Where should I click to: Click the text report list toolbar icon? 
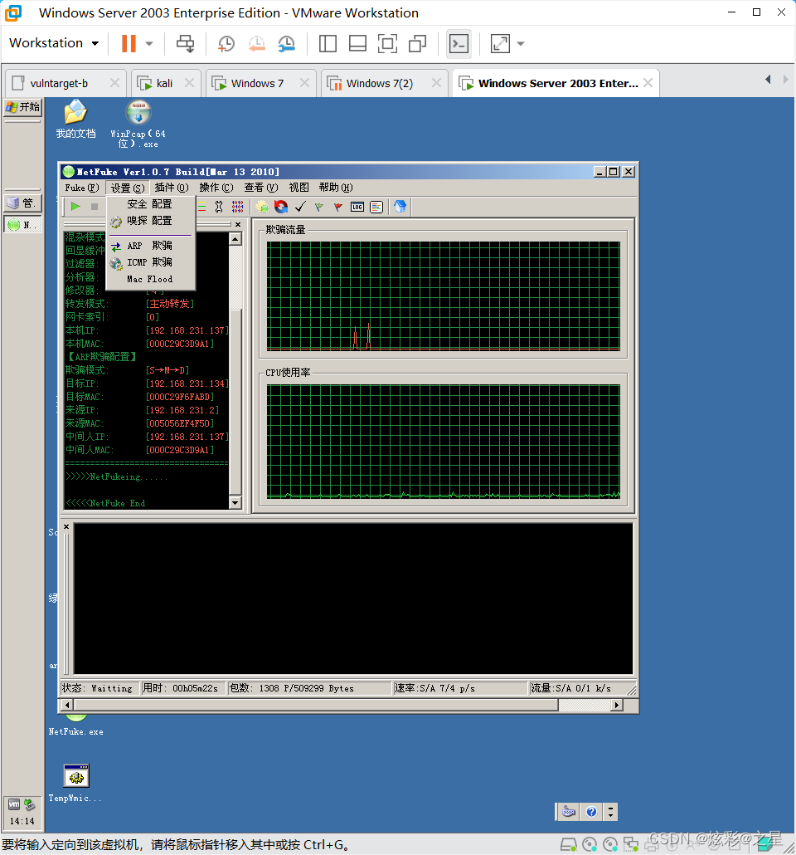(376, 207)
